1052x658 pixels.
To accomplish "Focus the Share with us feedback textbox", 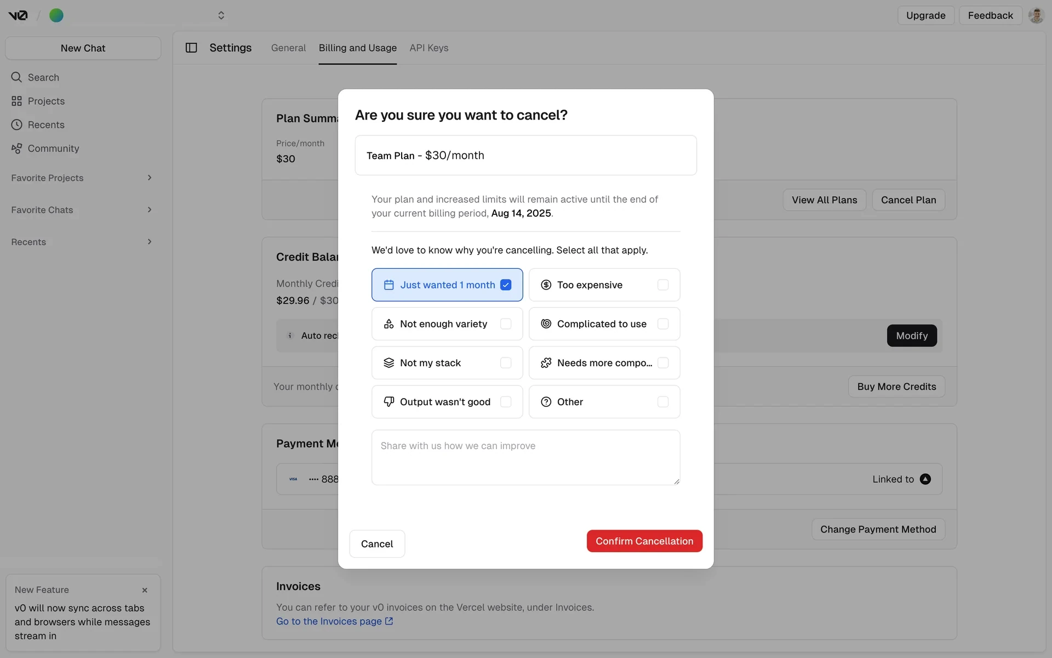I will coord(525,457).
